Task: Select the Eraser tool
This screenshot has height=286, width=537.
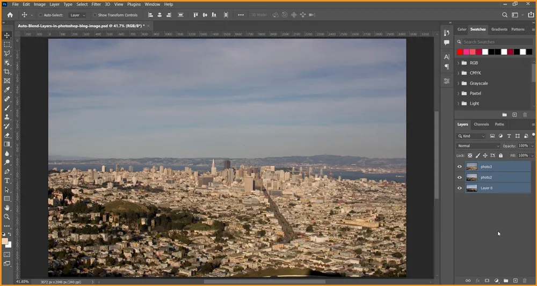Action: (x=7, y=135)
